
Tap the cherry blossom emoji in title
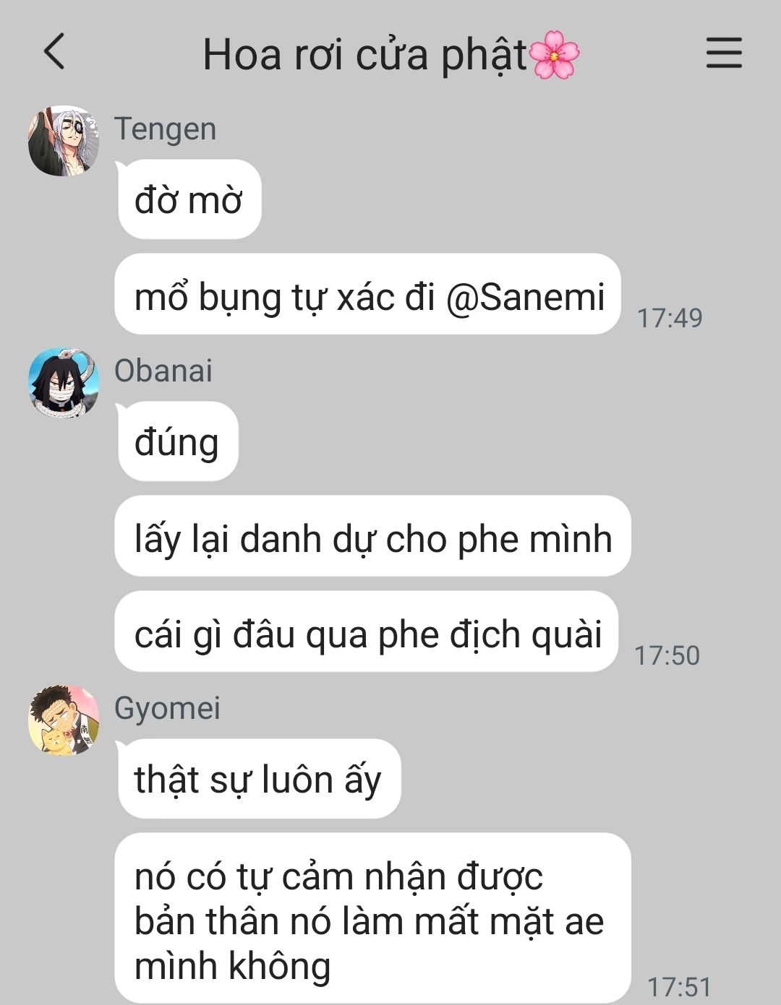(555, 54)
